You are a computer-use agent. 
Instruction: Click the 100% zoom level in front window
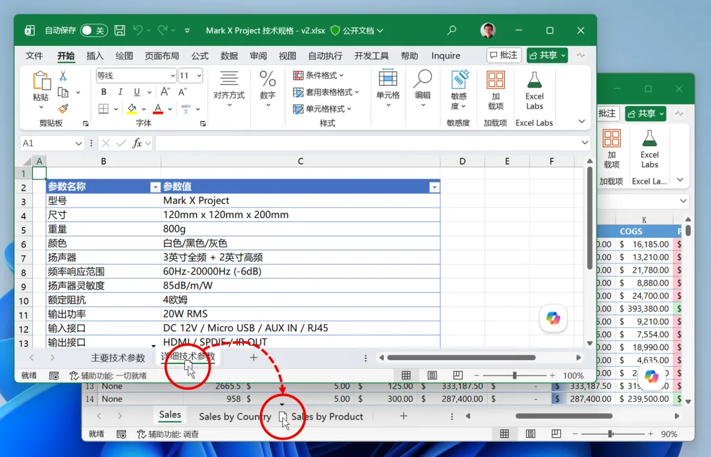pos(573,375)
